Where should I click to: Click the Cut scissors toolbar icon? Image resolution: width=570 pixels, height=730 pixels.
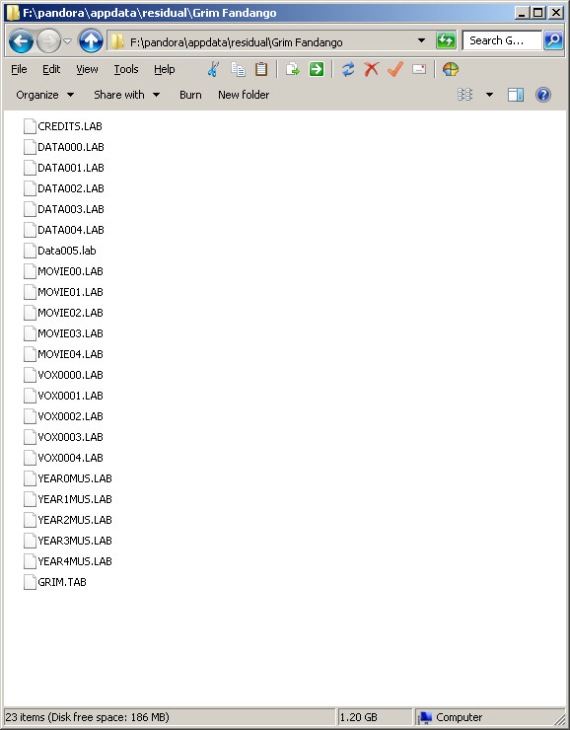(214, 69)
